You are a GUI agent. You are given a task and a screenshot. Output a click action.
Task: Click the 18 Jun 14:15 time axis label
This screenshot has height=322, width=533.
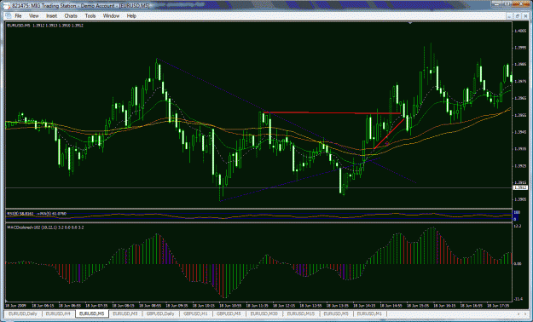364,306
